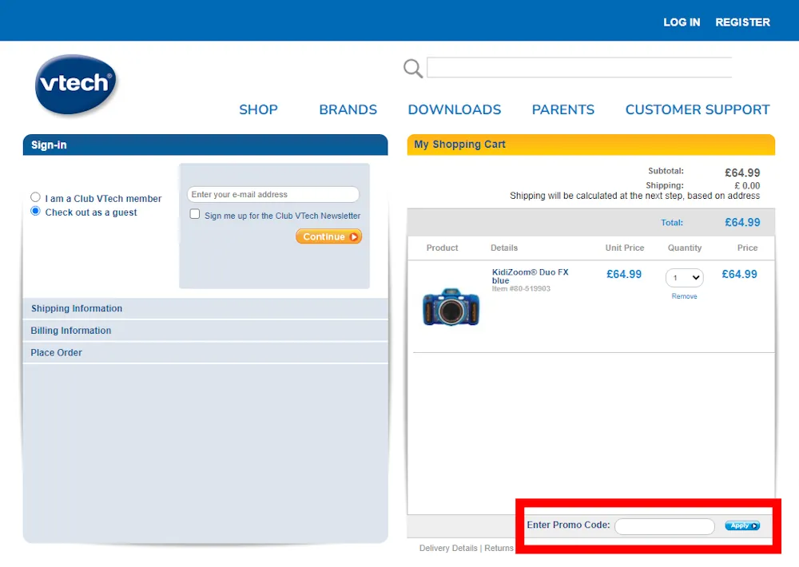799x567 pixels.
Task: Open the BRANDS menu
Action: coord(348,109)
